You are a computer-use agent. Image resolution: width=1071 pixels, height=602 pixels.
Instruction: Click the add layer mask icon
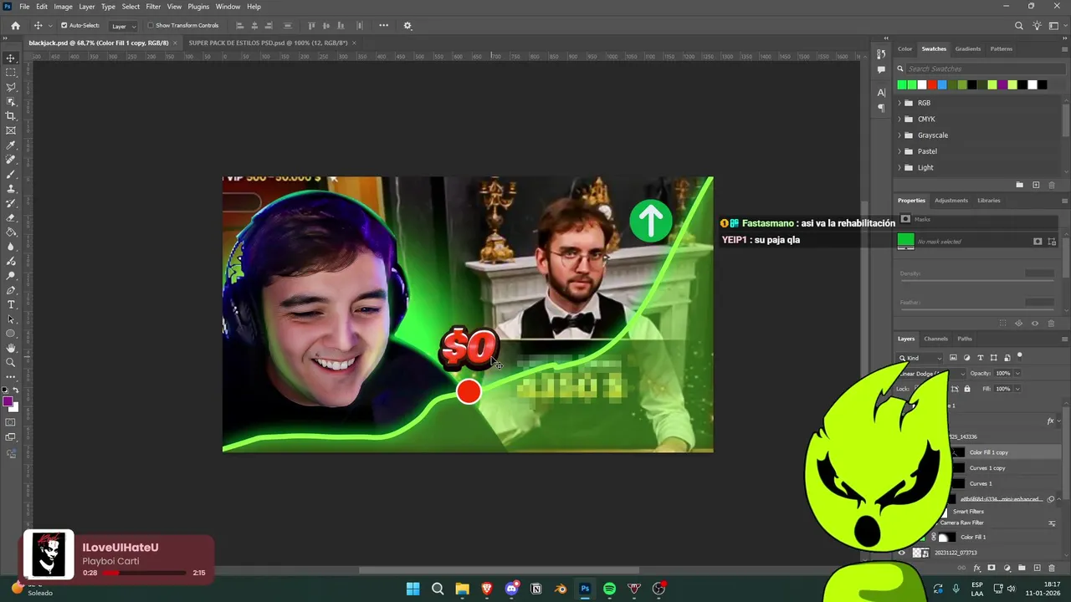click(992, 569)
